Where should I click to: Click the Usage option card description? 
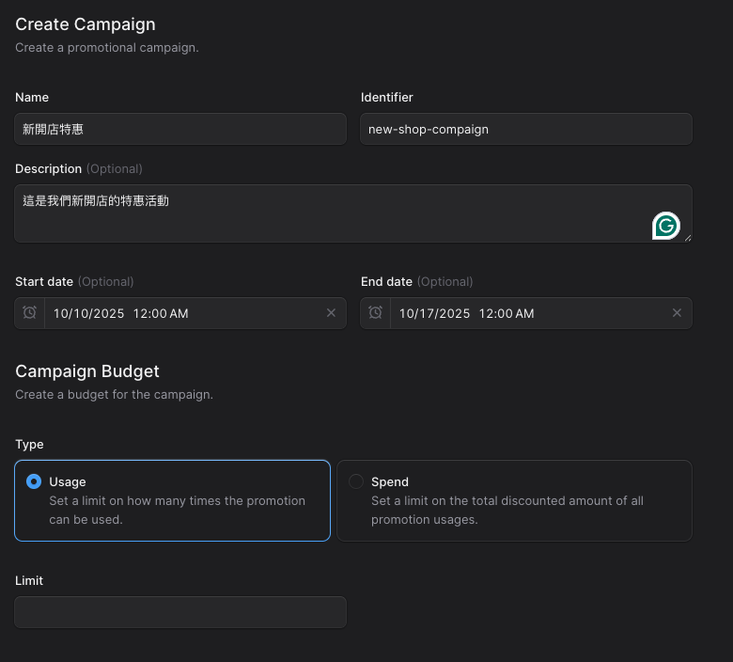click(x=177, y=511)
